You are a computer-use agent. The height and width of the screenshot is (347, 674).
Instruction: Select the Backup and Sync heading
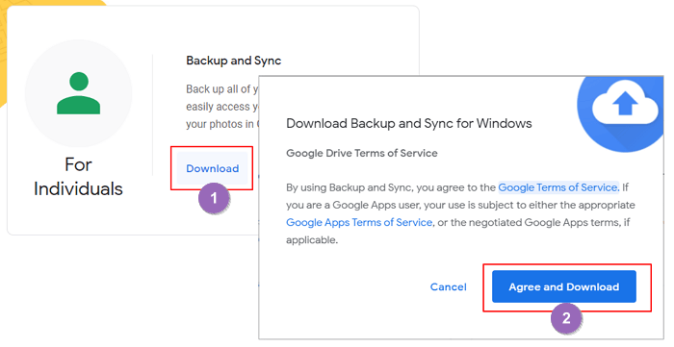tap(233, 61)
